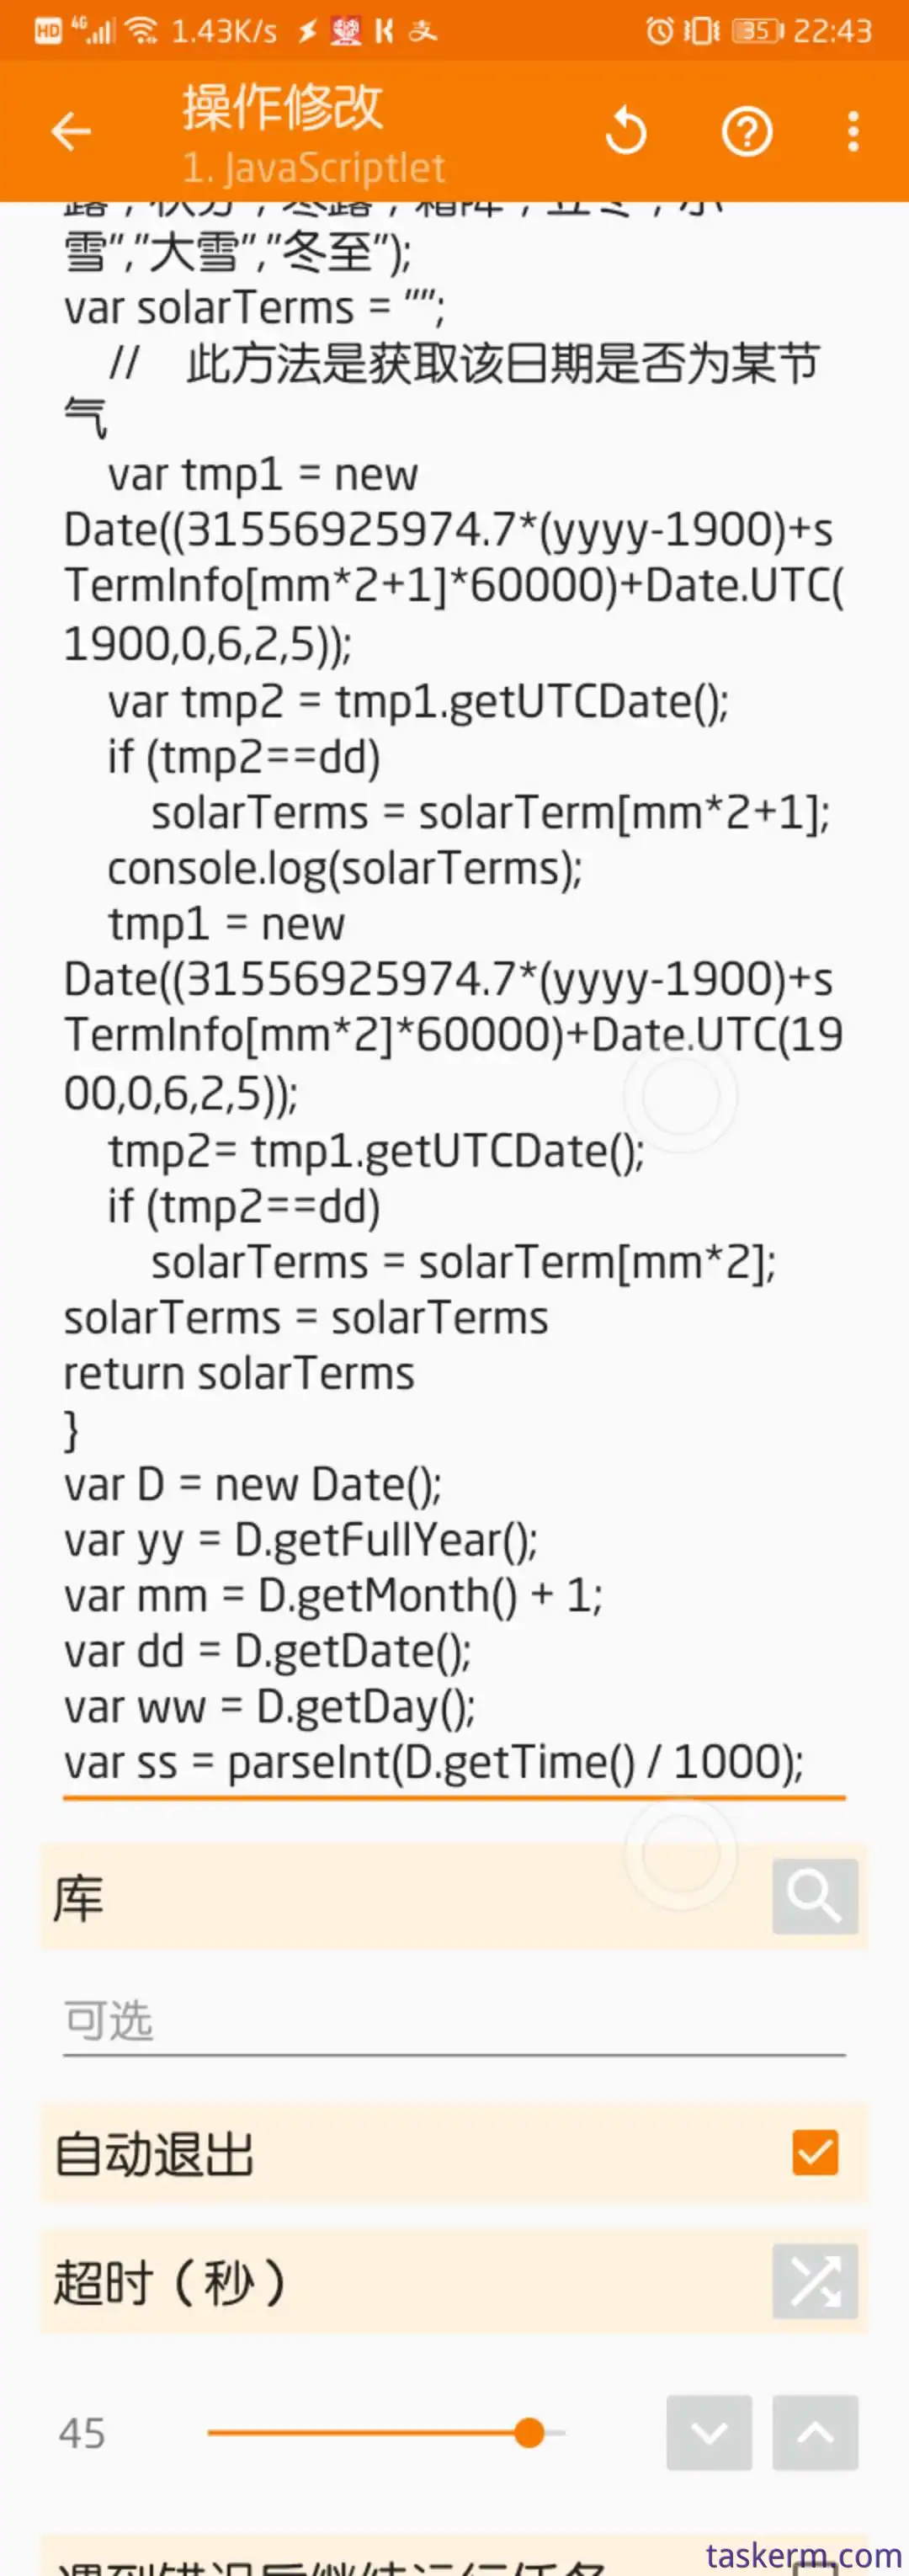Click the 操作修改 header title

[x=282, y=107]
